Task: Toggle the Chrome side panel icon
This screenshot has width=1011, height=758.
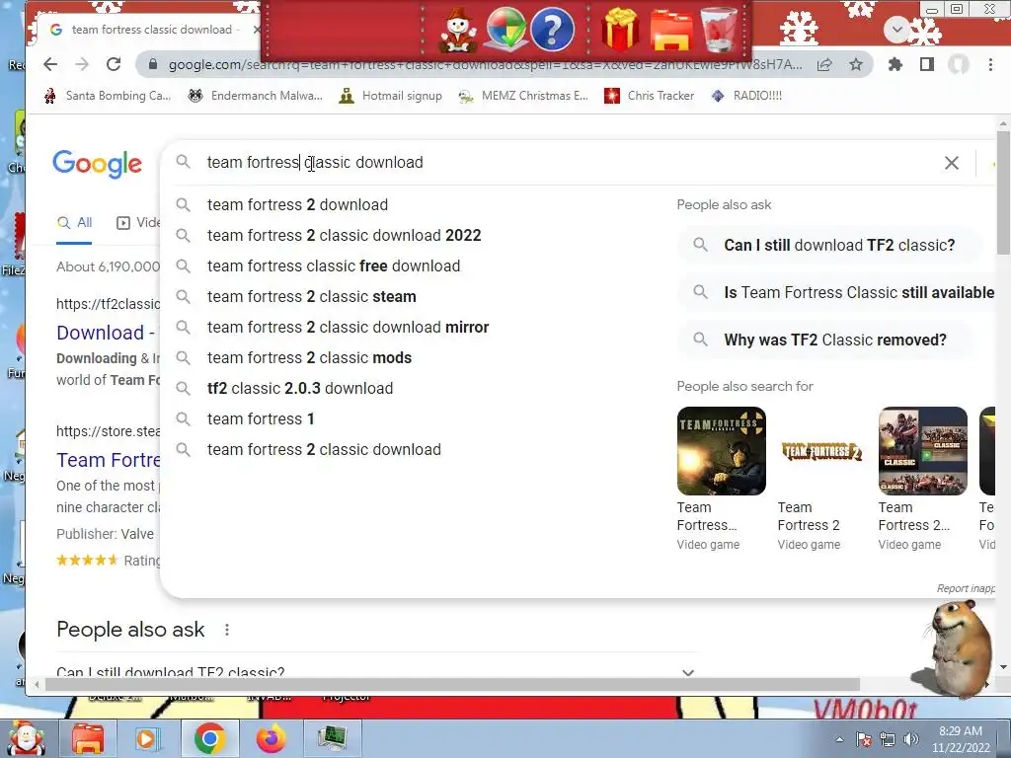Action: pos(926,64)
